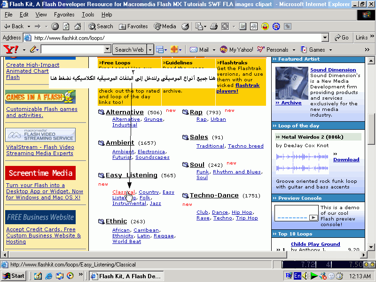
Task: Click in the Yahoo search text box
Action: click(x=73, y=49)
